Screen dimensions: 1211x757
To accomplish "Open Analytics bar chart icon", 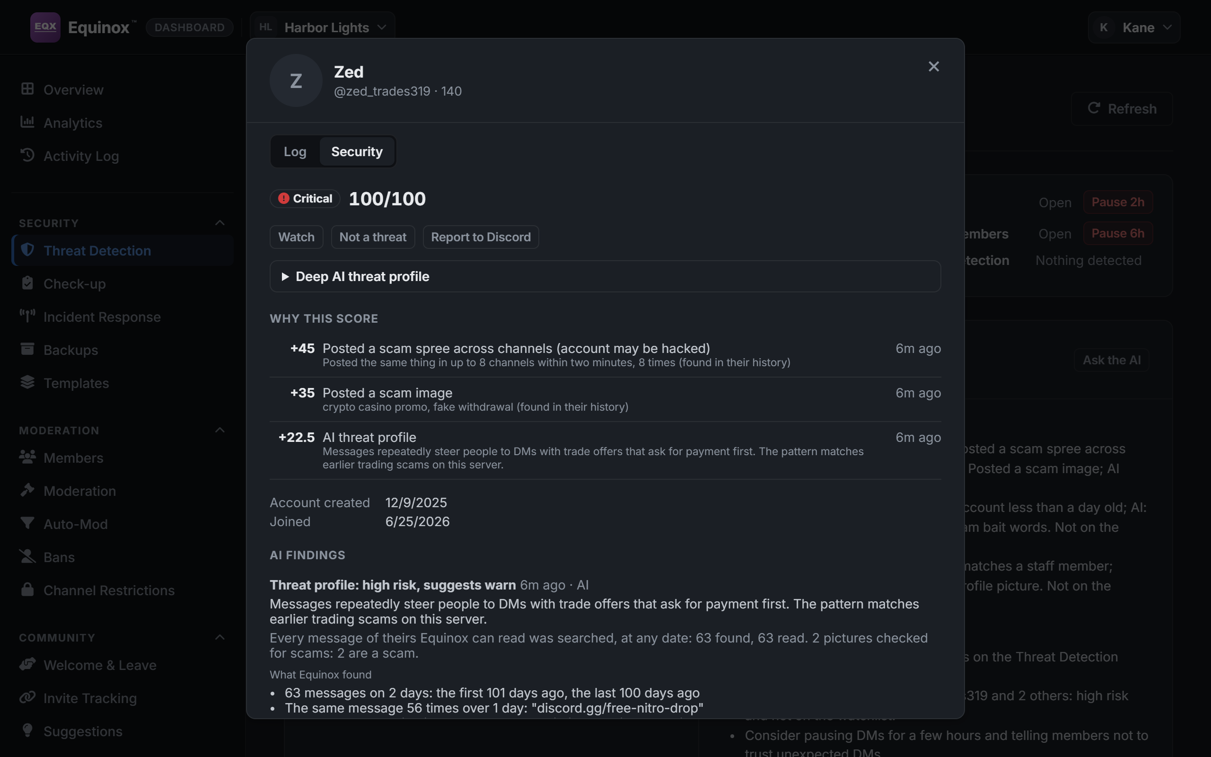I will click(x=27, y=122).
